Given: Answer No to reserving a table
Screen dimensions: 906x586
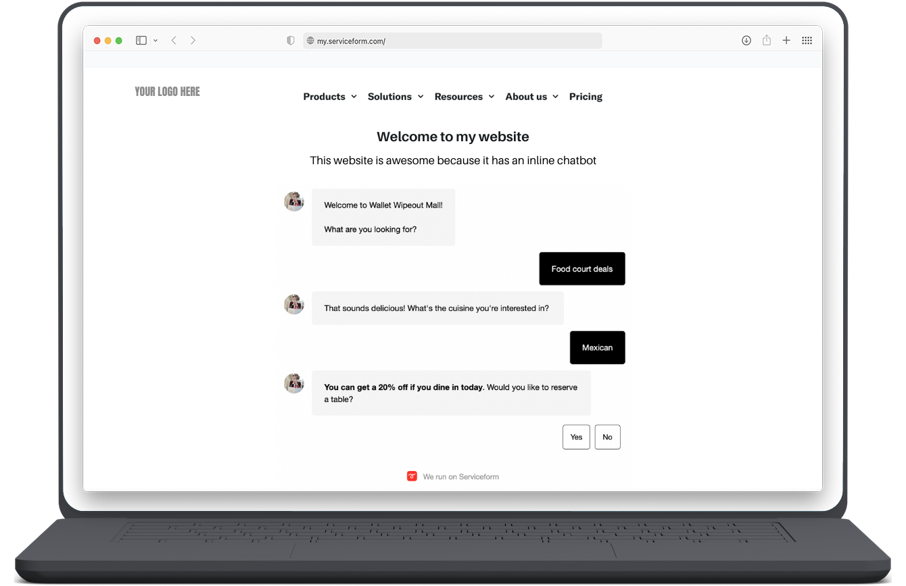Looking at the screenshot, I should point(608,437).
